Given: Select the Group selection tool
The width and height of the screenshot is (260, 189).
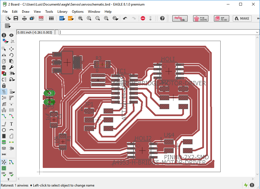Looking at the screenshot, I should click(x=4, y=49).
